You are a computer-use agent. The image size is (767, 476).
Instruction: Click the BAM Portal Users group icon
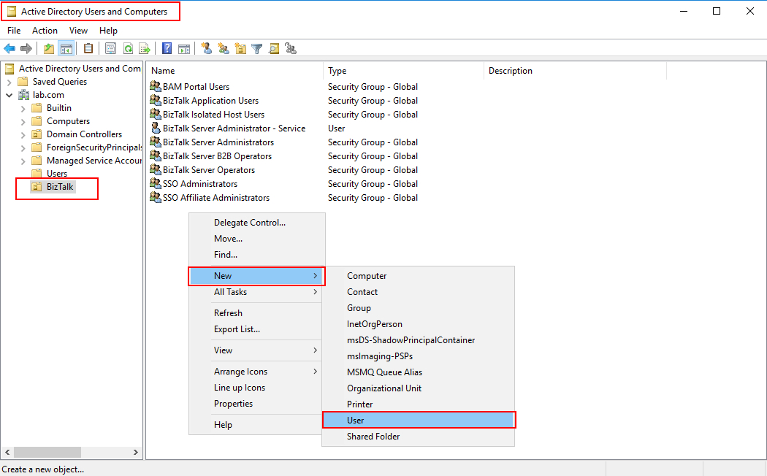pyautogui.click(x=156, y=86)
